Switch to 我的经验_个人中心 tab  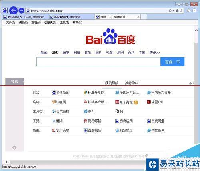pos(25,17)
